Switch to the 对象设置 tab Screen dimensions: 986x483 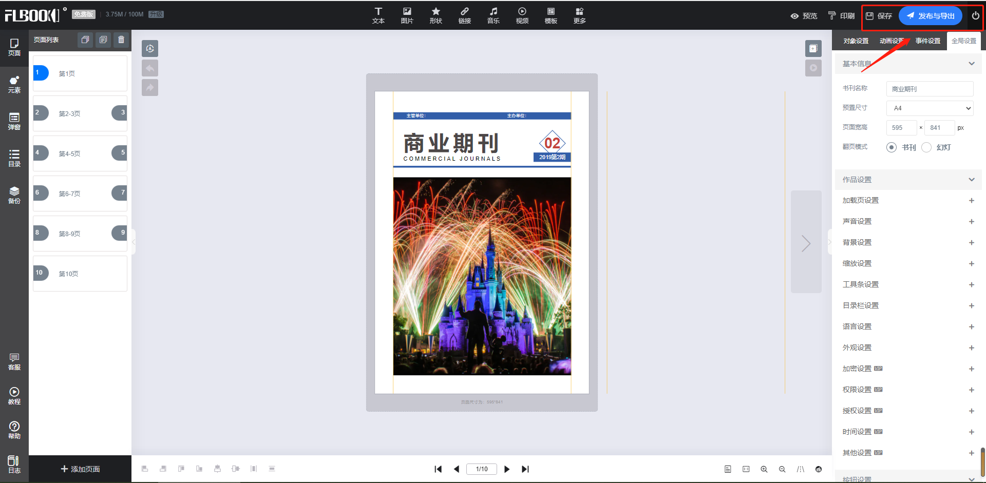856,41
